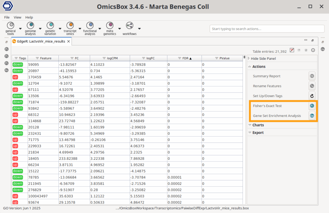
Task: Collapse the Actions section
Action: pyautogui.click(x=250, y=67)
